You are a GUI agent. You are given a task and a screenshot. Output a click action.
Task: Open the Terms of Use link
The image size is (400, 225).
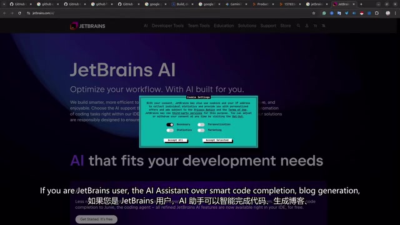(x=237, y=110)
